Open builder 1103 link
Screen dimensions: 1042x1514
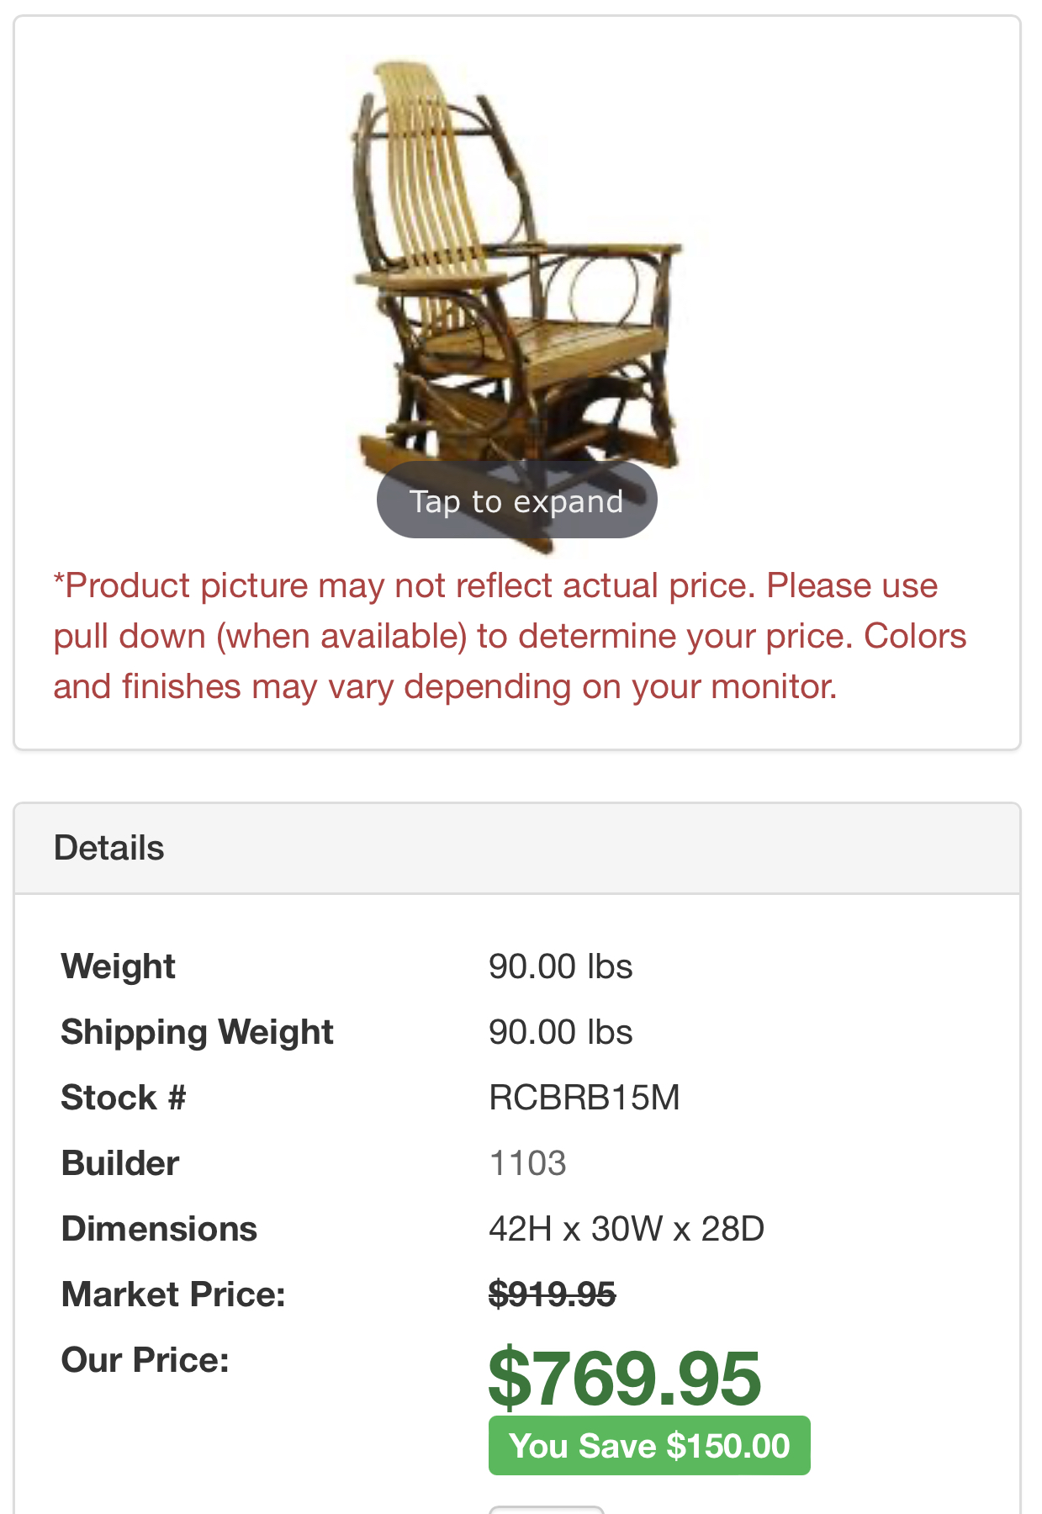(x=527, y=1163)
